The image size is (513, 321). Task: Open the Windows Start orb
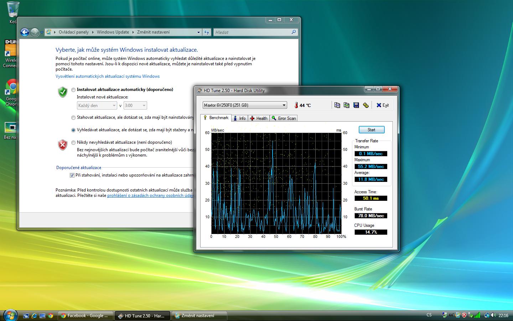(10, 315)
